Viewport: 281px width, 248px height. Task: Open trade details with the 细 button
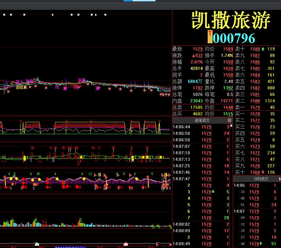coord(230,120)
